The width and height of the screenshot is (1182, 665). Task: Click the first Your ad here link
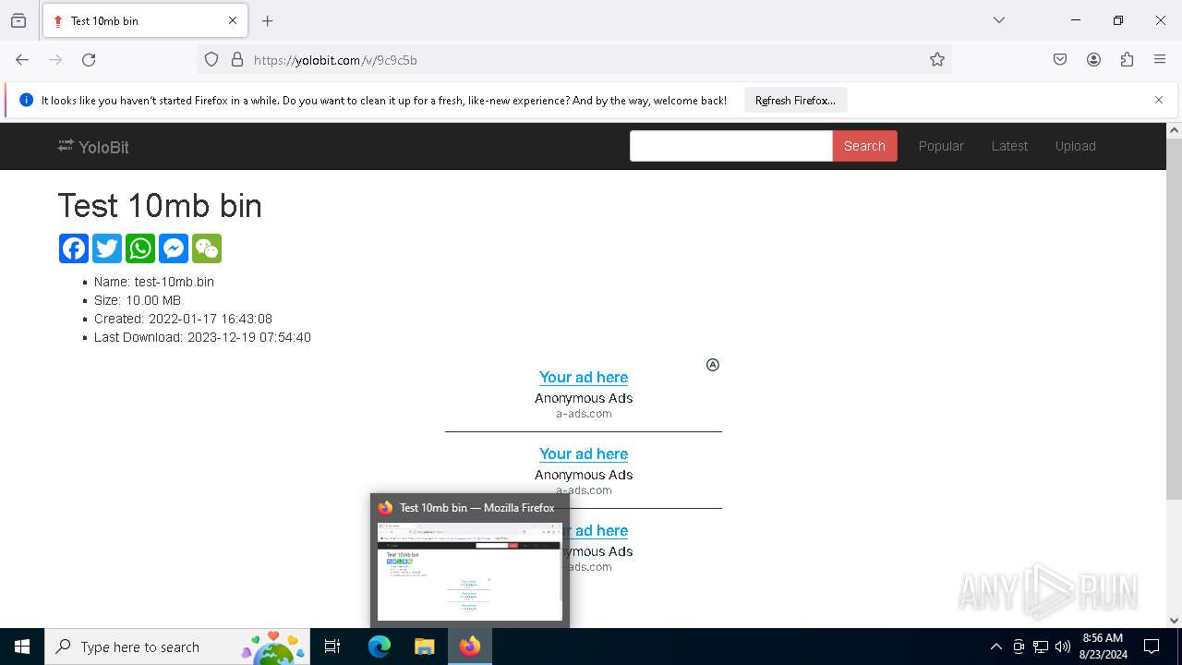click(584, 377)
